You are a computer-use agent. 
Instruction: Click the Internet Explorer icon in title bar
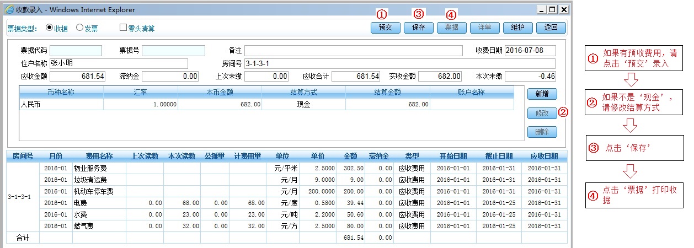(x=9, y=9)
